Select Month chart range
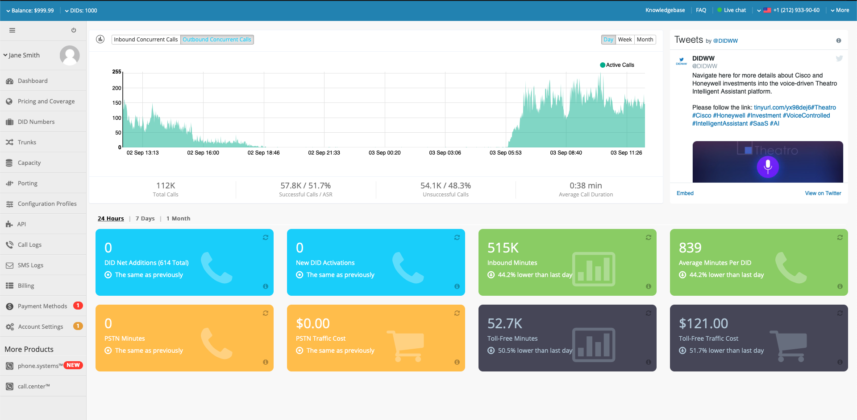 point(645,40)
